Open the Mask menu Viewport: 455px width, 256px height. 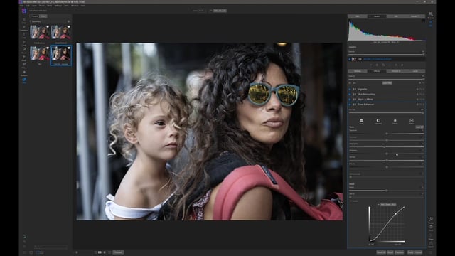click(x=50, y=6)
